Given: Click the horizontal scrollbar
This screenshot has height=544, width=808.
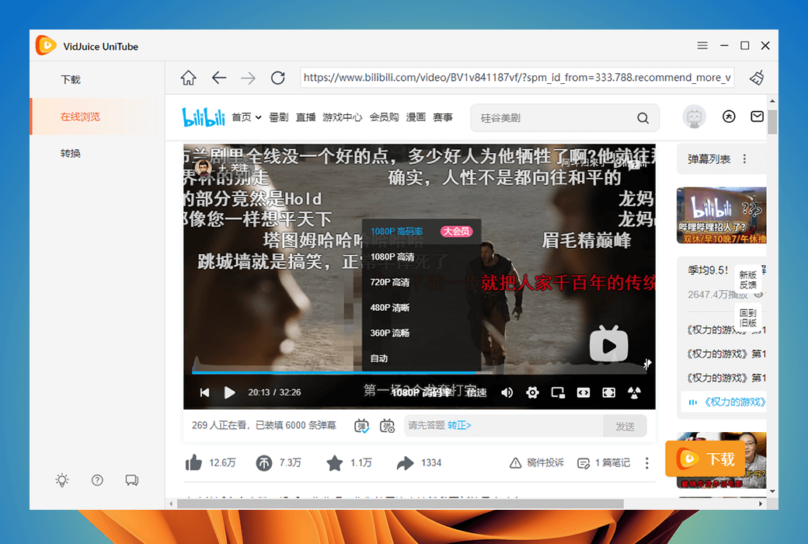Looking at the screenshot, I should [x=400, y=504].
